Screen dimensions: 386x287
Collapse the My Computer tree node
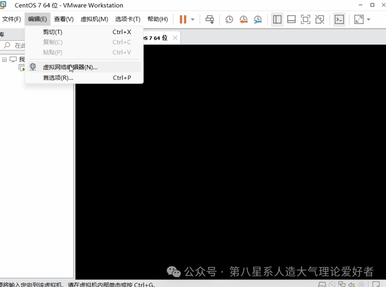[x=4, y=59]
